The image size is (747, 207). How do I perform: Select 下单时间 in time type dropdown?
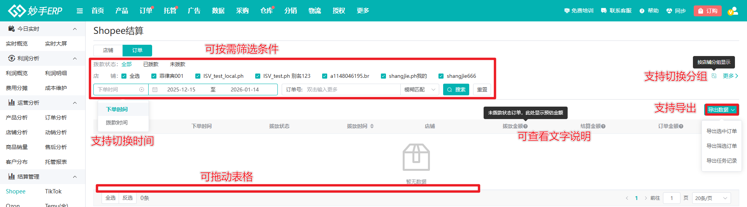(x=123, y=109)
